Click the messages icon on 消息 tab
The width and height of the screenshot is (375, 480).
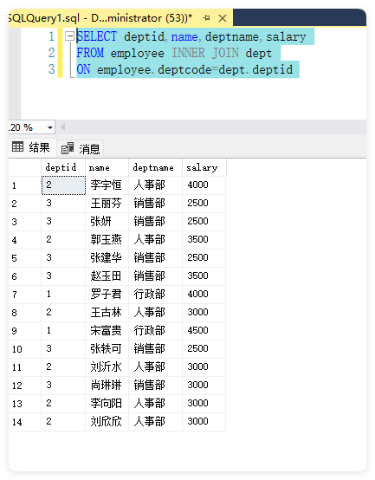pyautogui.click(x=68, y=148)
